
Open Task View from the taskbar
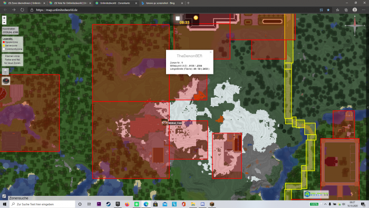click(x=89, y=204)
